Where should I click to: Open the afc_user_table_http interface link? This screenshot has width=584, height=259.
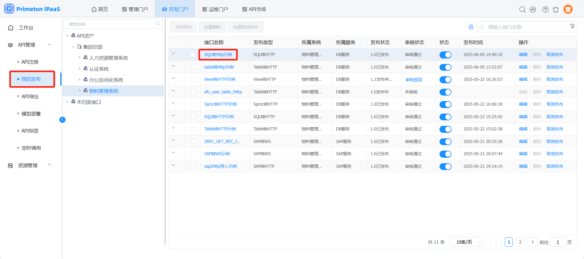(x=223, y=92)
